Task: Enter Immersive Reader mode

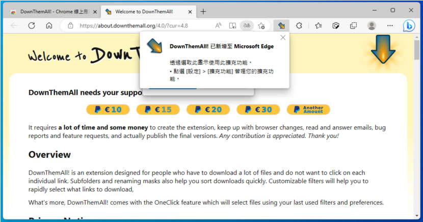Action: tap(232, 25)
